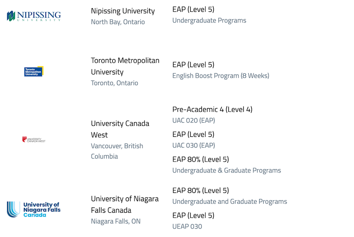Open Undergraduate Programs under Nipissing University

pos(209,20)
